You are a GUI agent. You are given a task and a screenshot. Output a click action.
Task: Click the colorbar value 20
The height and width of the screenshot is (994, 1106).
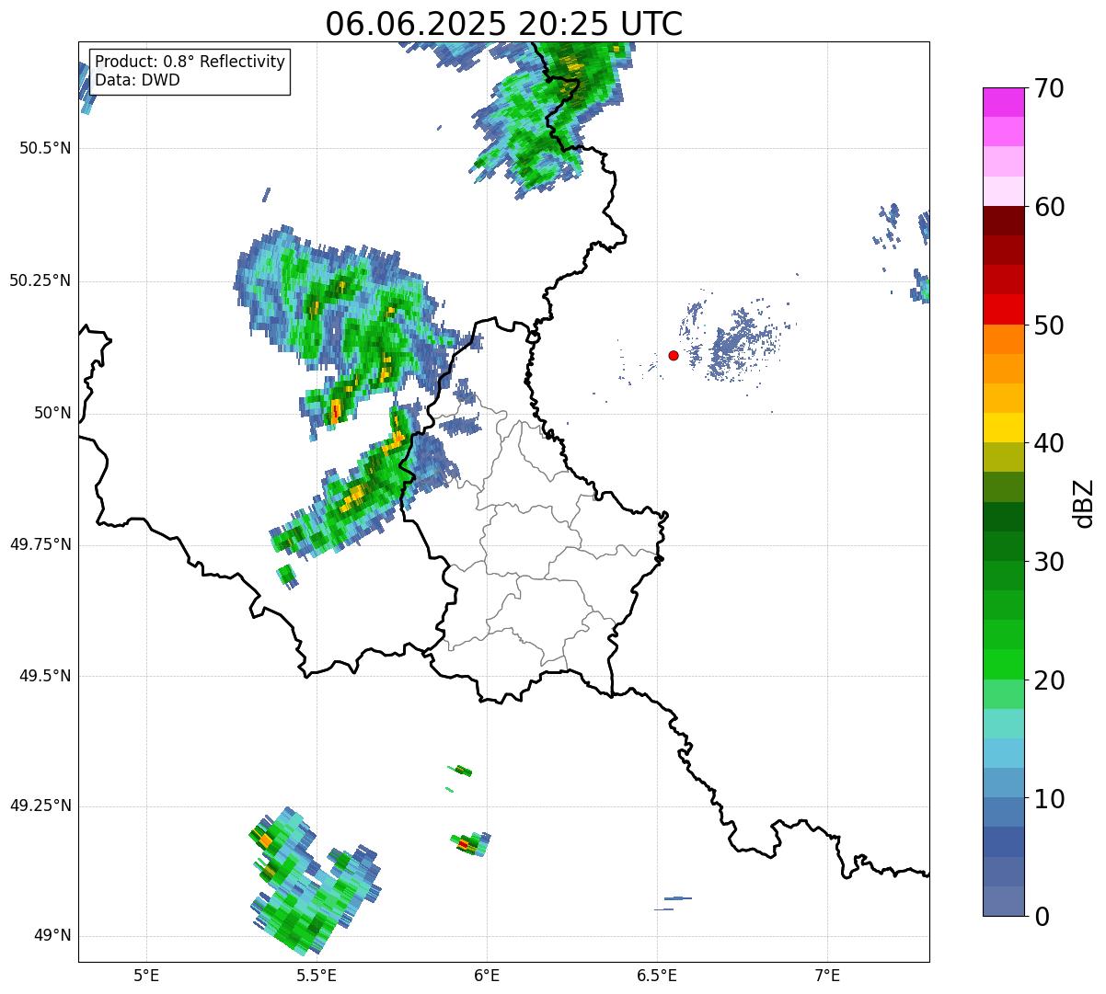click(x=1050, y=680)
